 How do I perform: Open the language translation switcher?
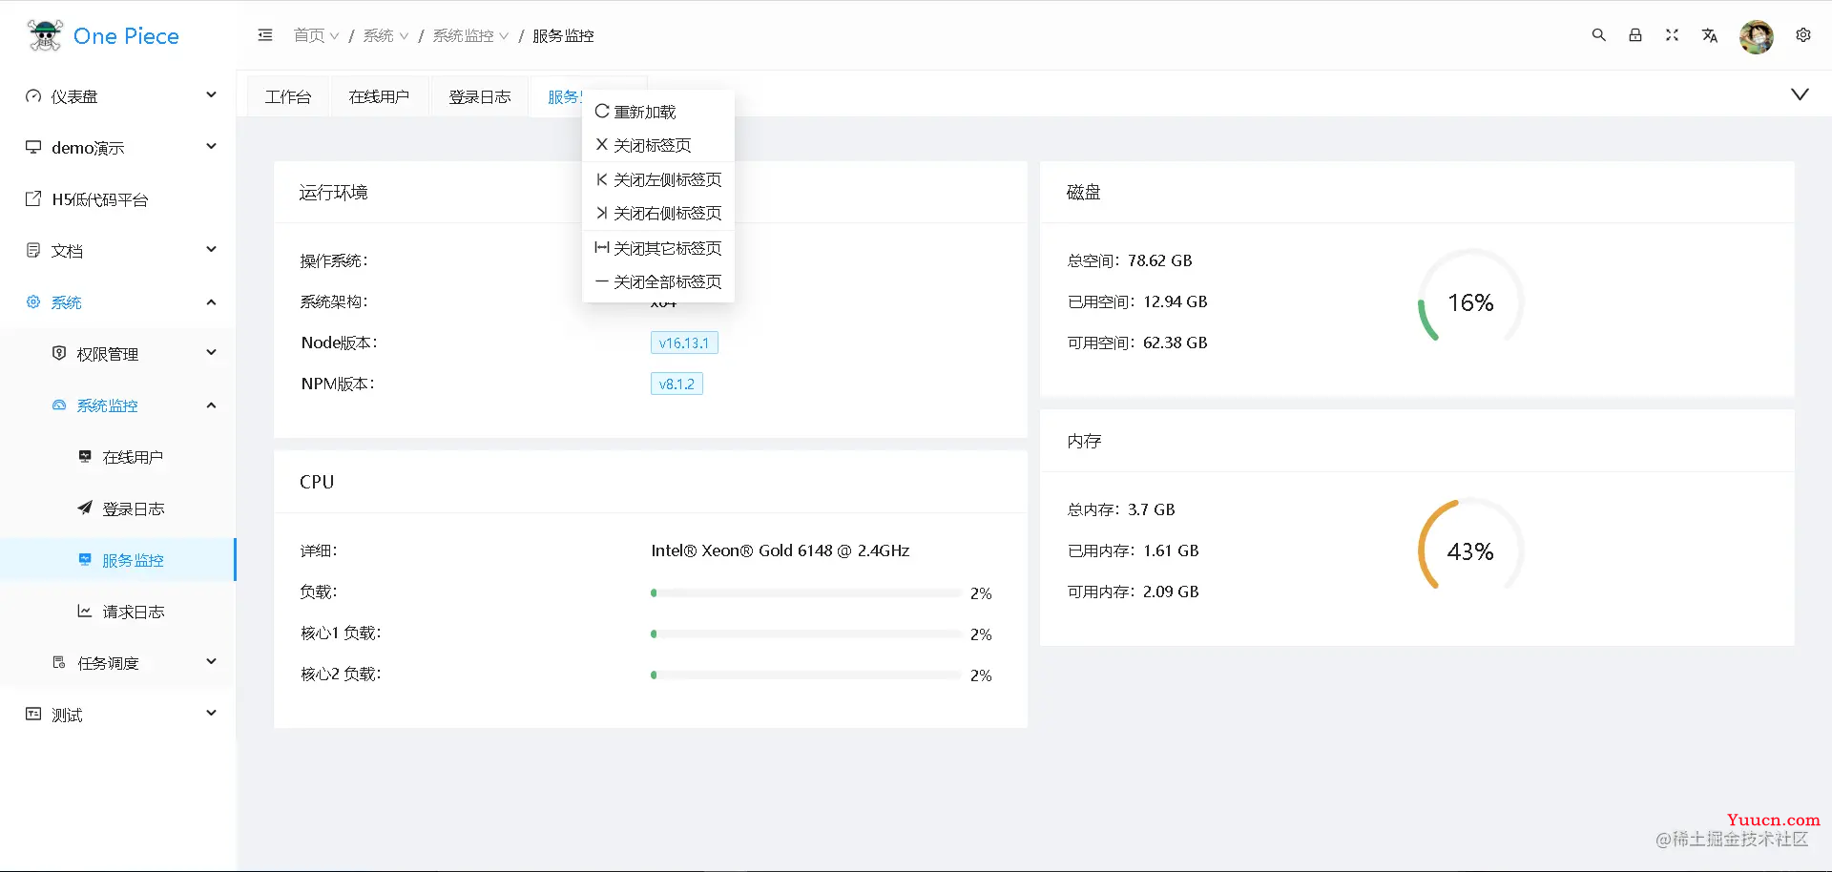pyautogui.click(x=1709, y=35)
